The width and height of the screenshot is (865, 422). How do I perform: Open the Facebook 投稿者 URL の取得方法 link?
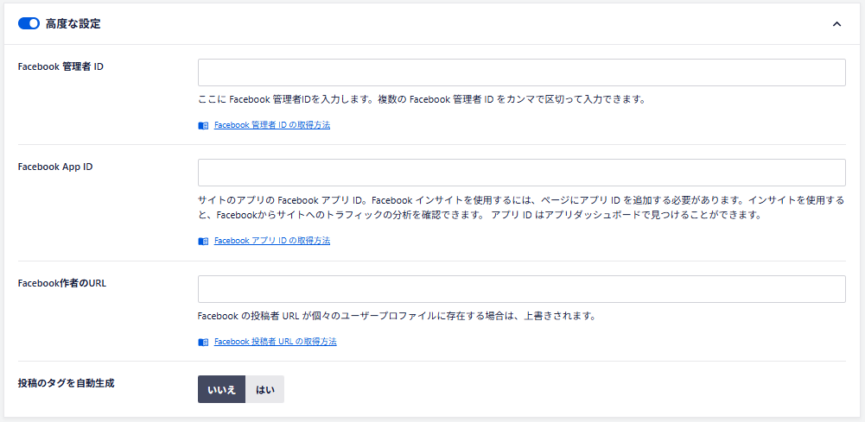[275, 342]
